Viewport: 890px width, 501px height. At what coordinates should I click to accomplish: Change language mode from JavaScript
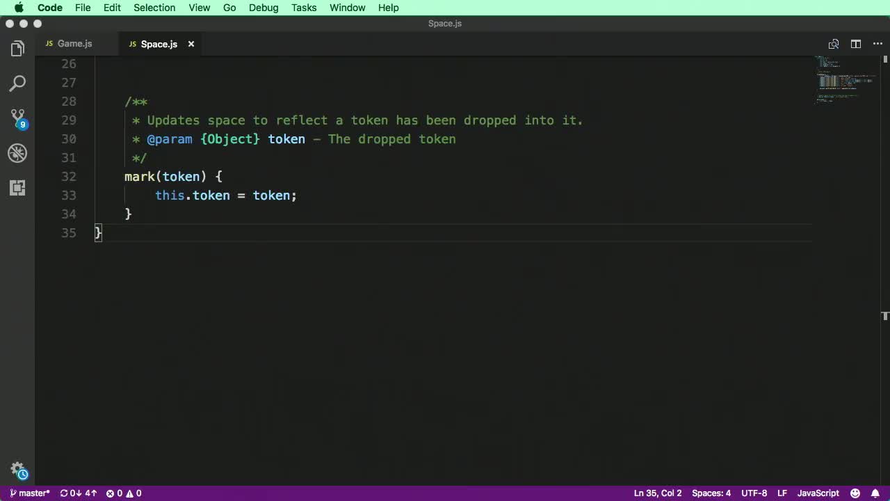tap(818, 493)
